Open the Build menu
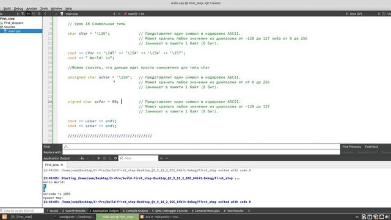Image resolution: width=391 pixels, height=220 pixels. 7,9
